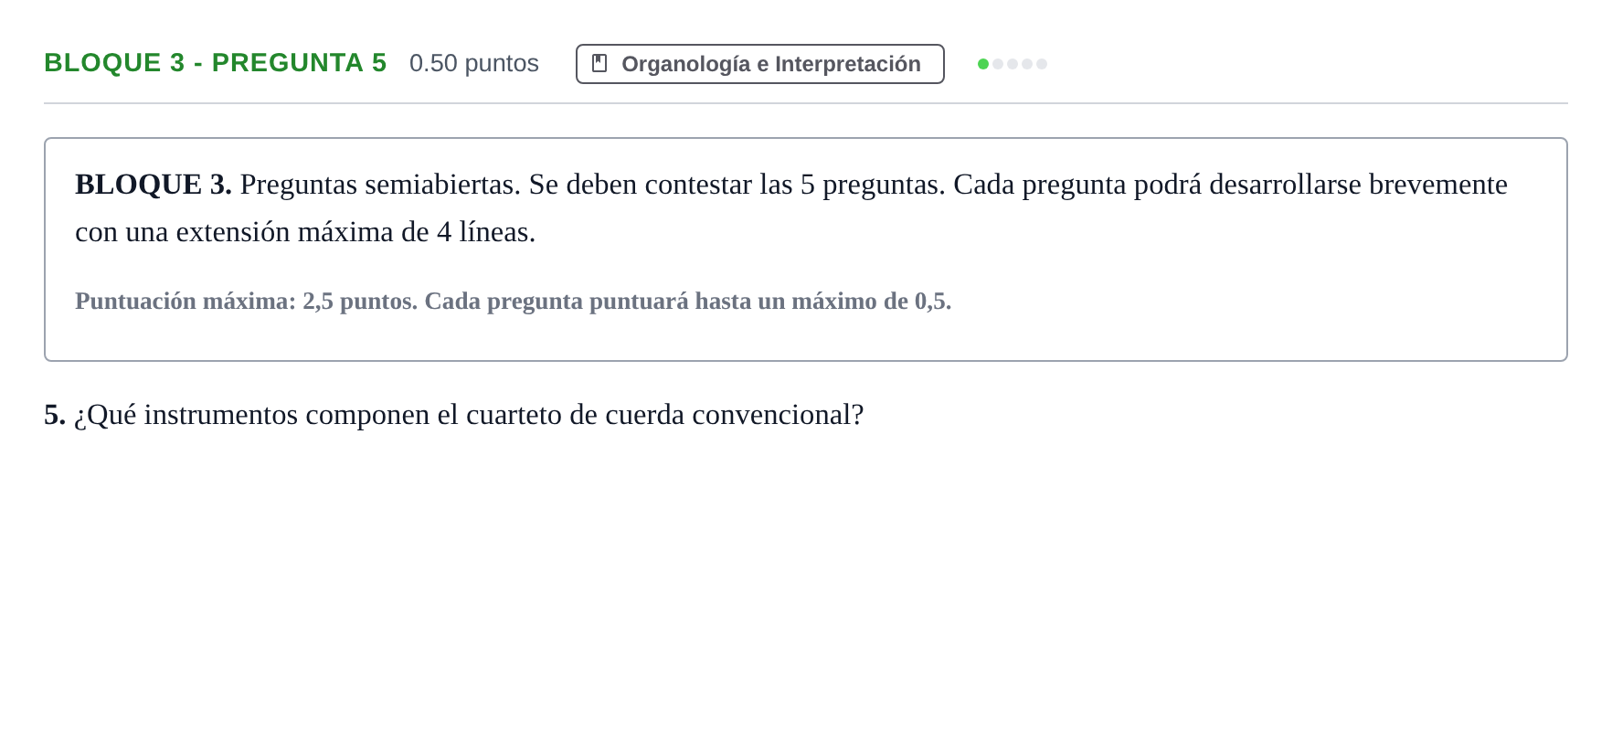Select the green first difficulty dot
The width and height of the screenshot is (1612, 742).
(x=983, y=64)
